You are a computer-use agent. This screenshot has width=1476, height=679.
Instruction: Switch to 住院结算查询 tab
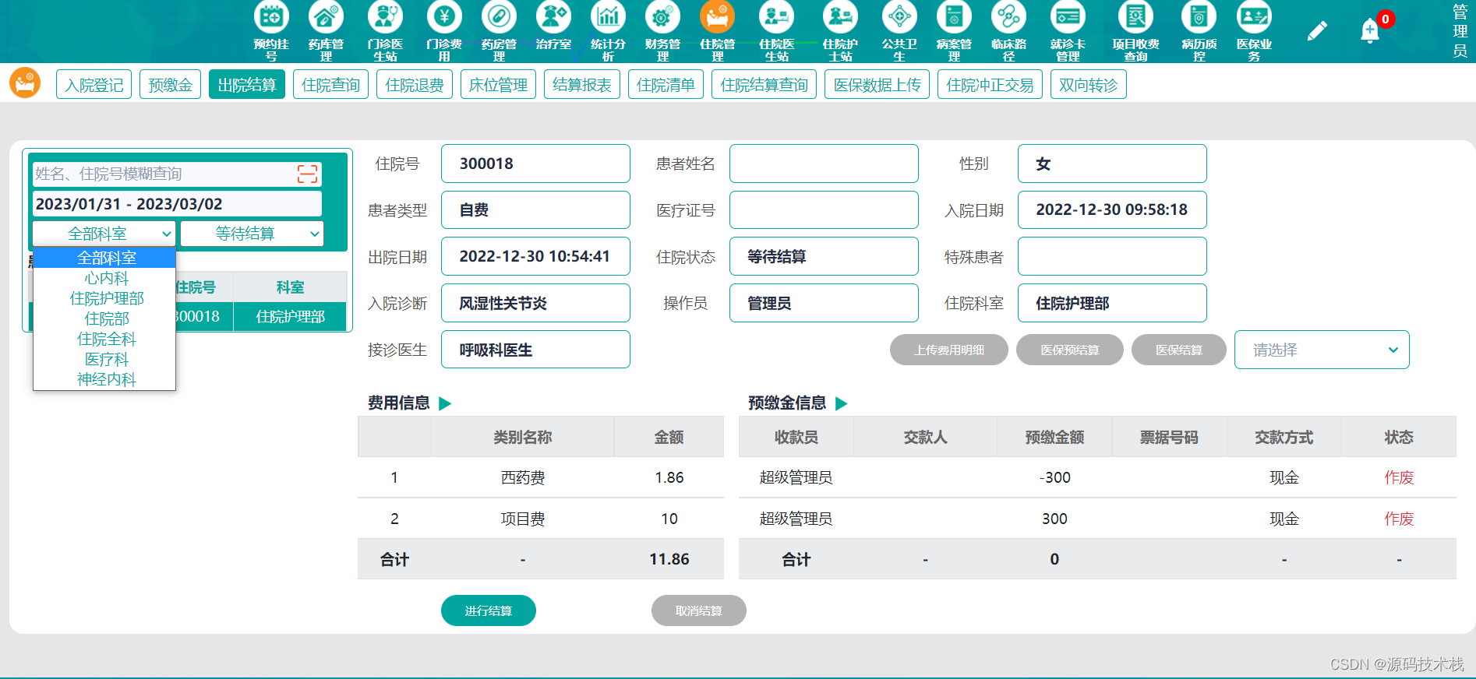[764, 84]
